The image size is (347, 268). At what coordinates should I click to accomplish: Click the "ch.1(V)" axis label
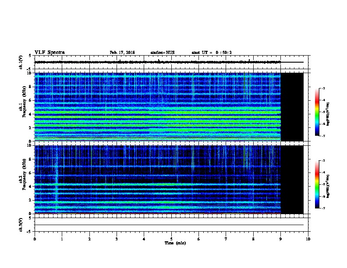pos(21,62)
